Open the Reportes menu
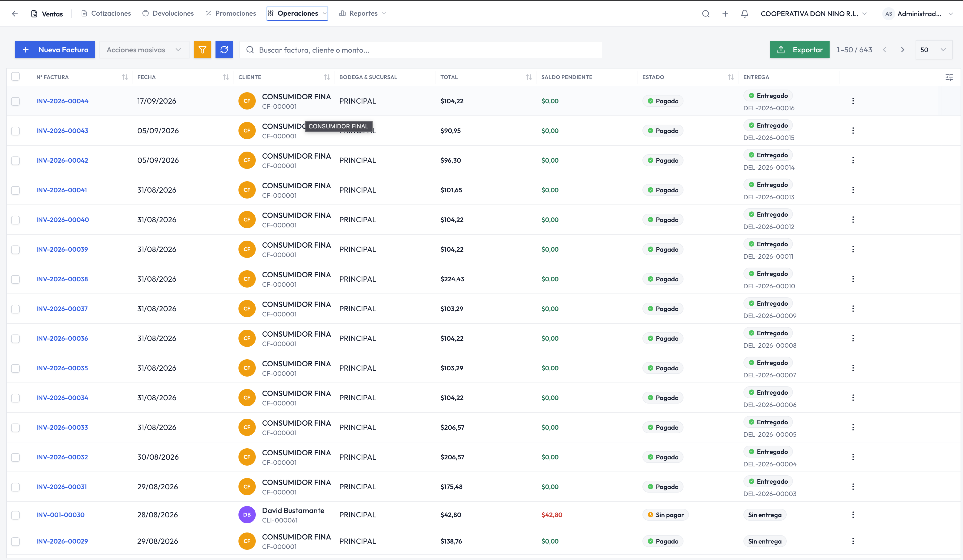Image resolution: width=963 pixels, height=560 pixels. [362, 13]
